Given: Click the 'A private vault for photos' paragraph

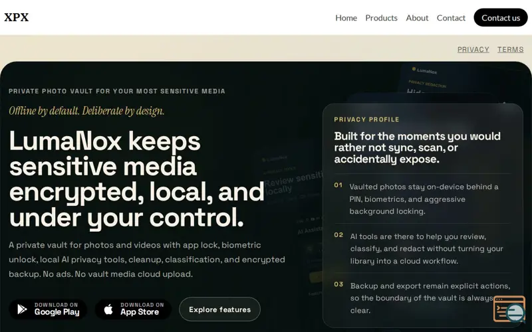Looking at the screenshot, I should pos(147,260).
